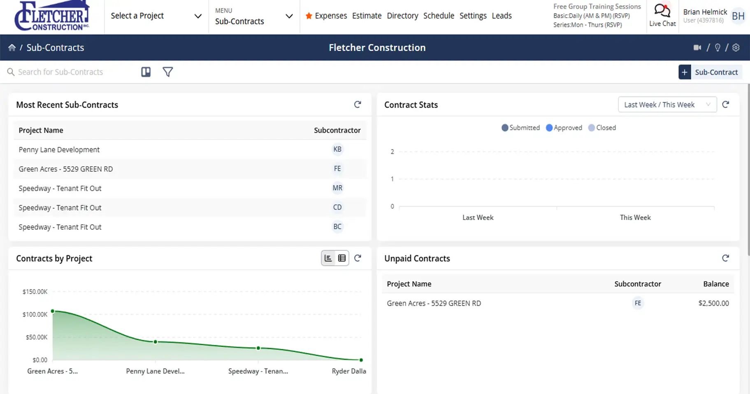Viewport: 750px width, 394px height.
Task: Click the BC subcontractor badge
Action: 337,227
